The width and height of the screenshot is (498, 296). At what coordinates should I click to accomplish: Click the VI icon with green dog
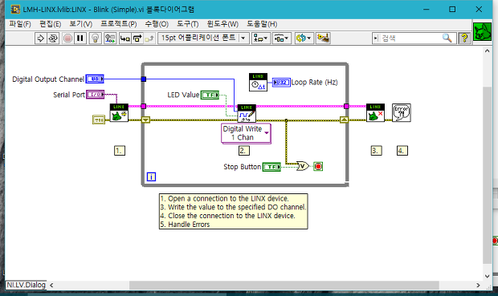tap(482, 32)
